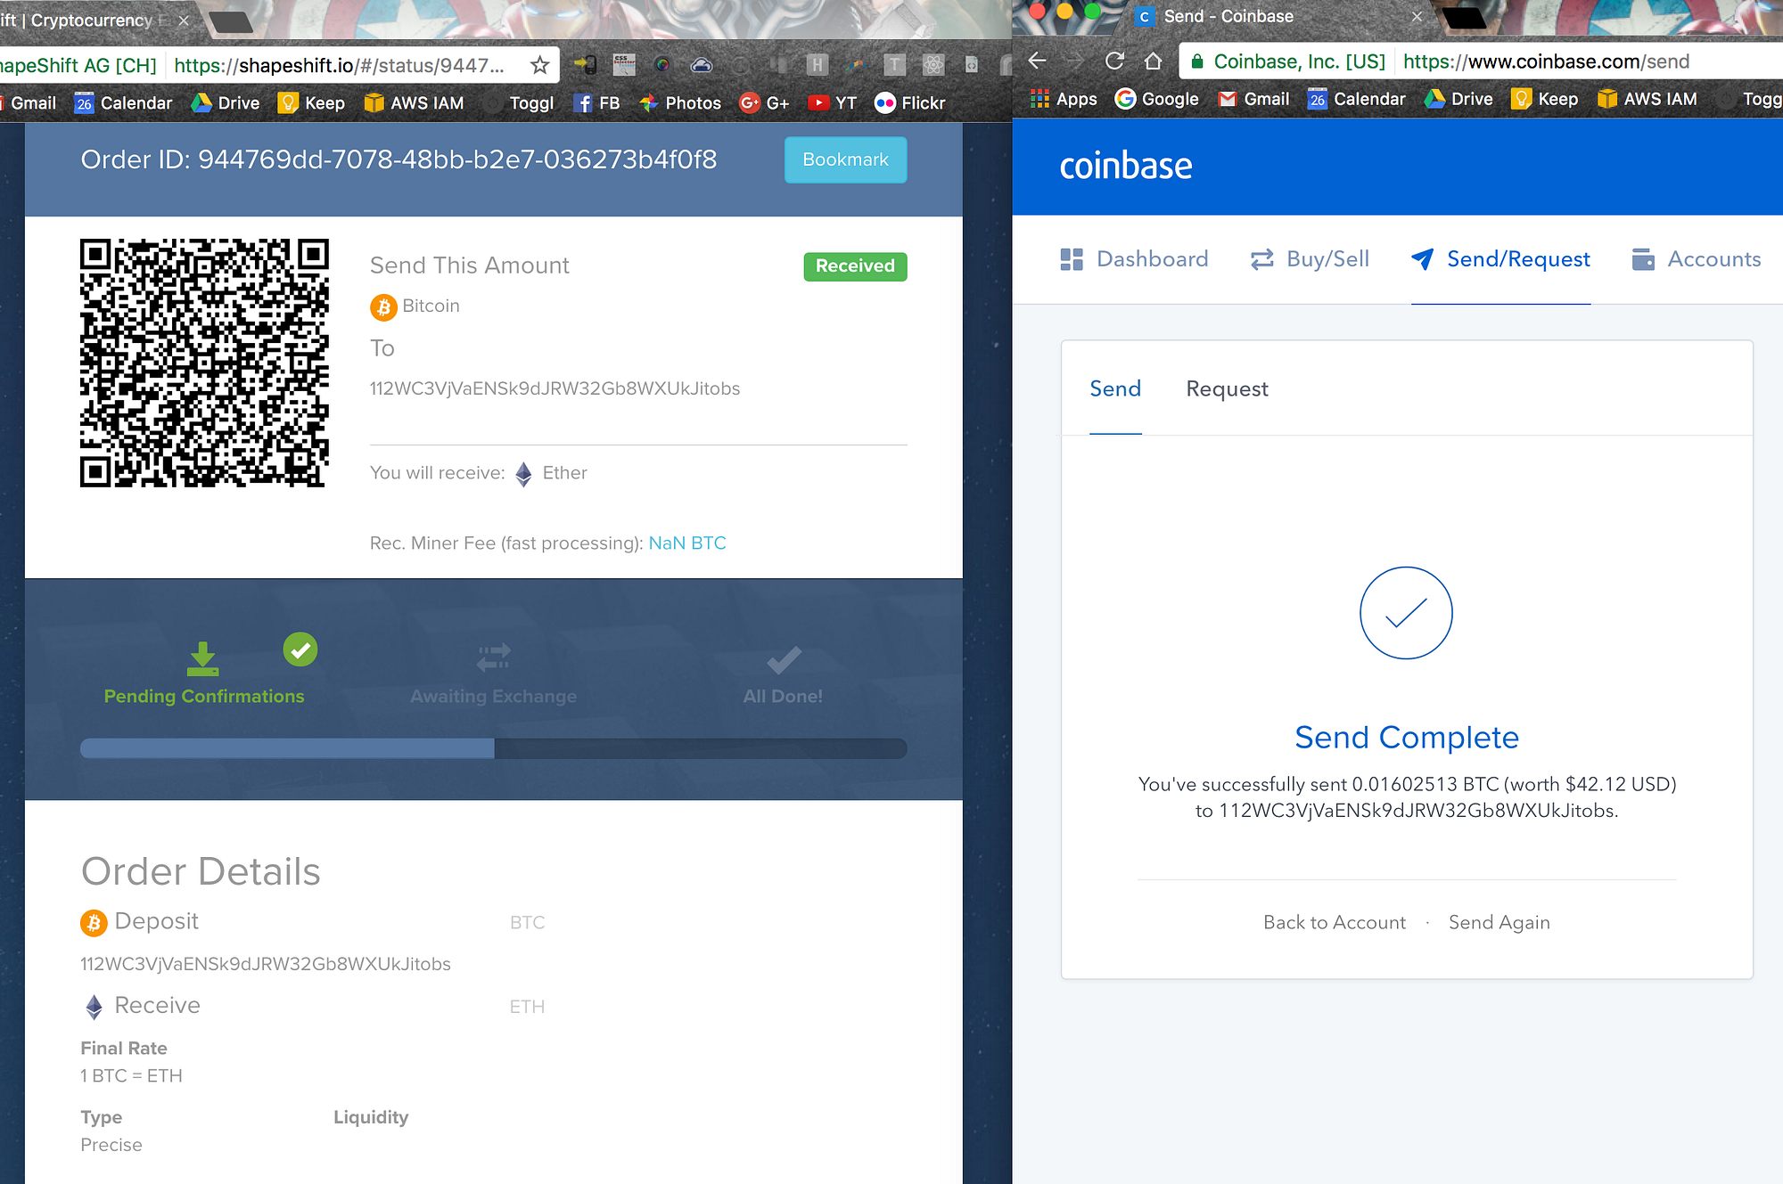This screenshot has height=1184, width=1783.
Task: Click the NaN BTC miner fee link
Action: tap(686, 543)
